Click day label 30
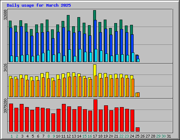 (x=163, y=136)
